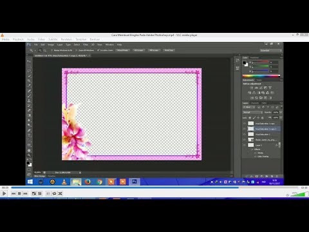Select the Pen tool
The width and height of the screenshot is (309, 232).
pyautogui.click(x=29, y=130)
